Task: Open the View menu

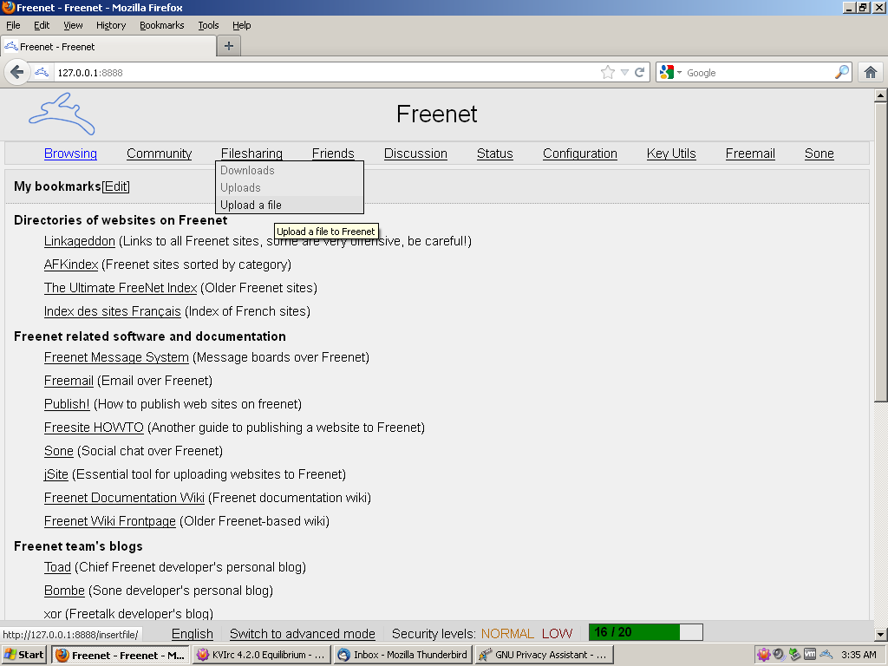Action: (x=73, y=25)
